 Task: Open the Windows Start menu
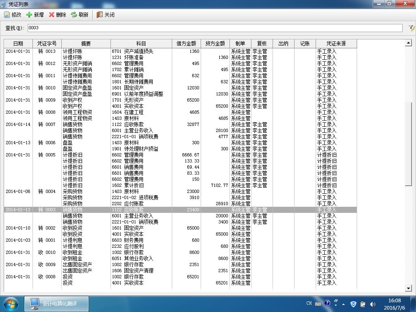(11, 304)
